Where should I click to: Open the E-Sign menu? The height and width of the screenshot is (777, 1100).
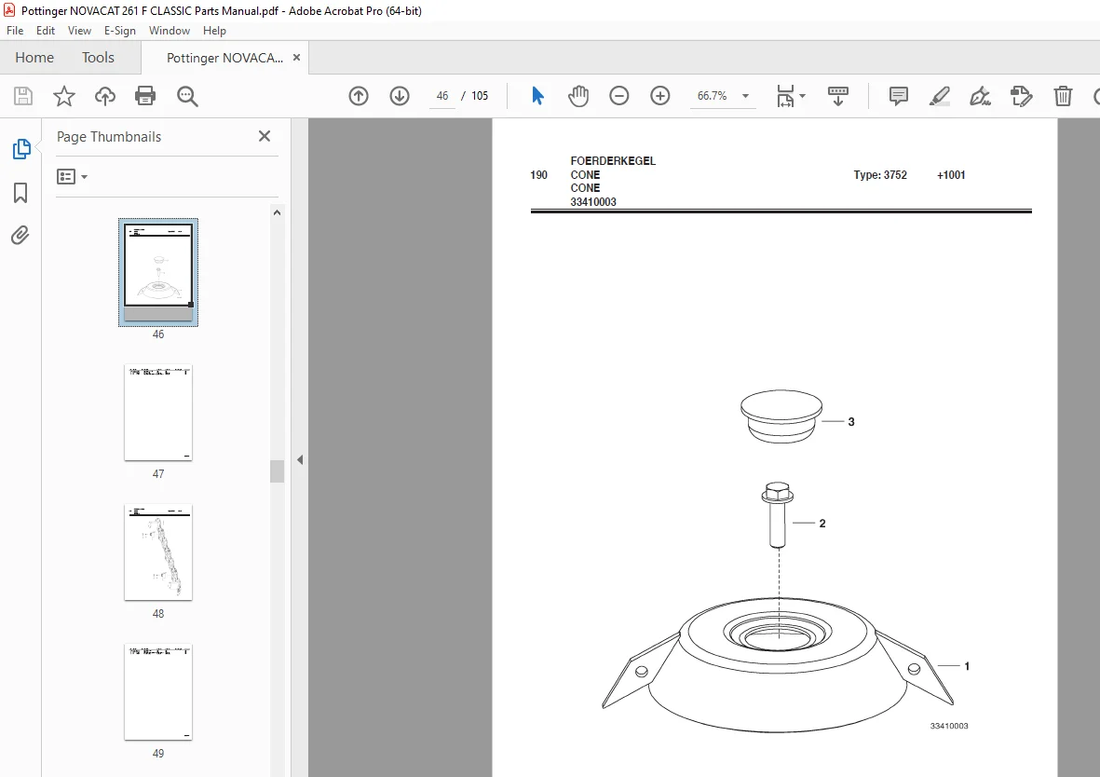pyautogui.click(x=120, y=30)
